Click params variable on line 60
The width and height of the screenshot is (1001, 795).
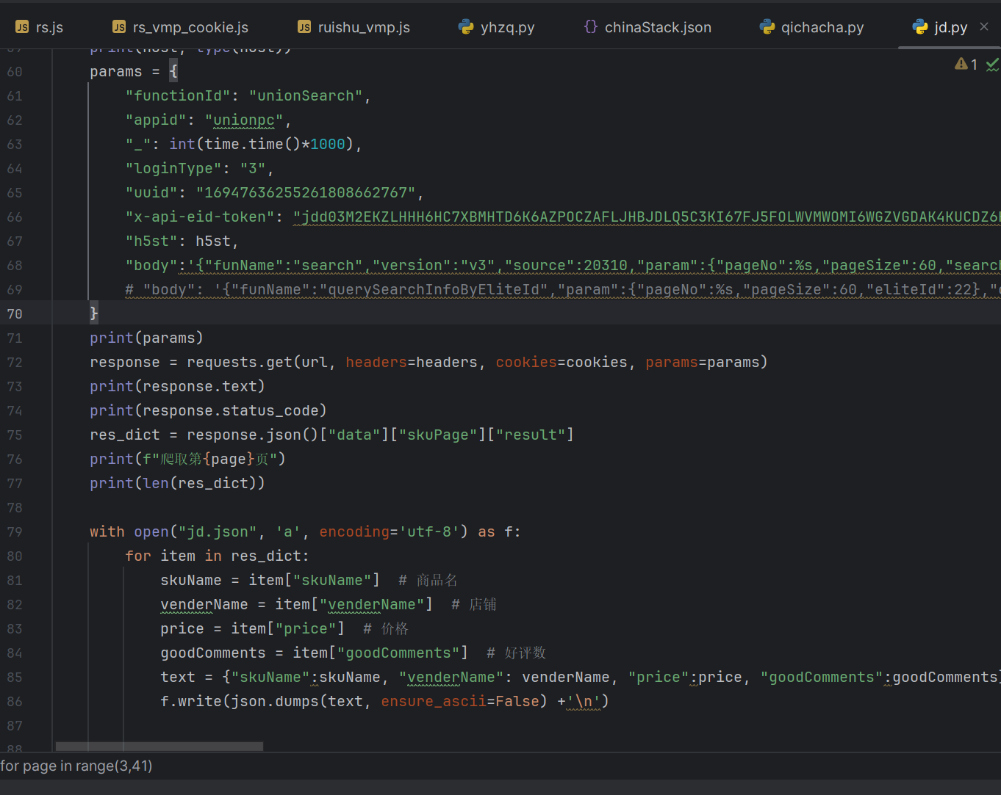116,72
